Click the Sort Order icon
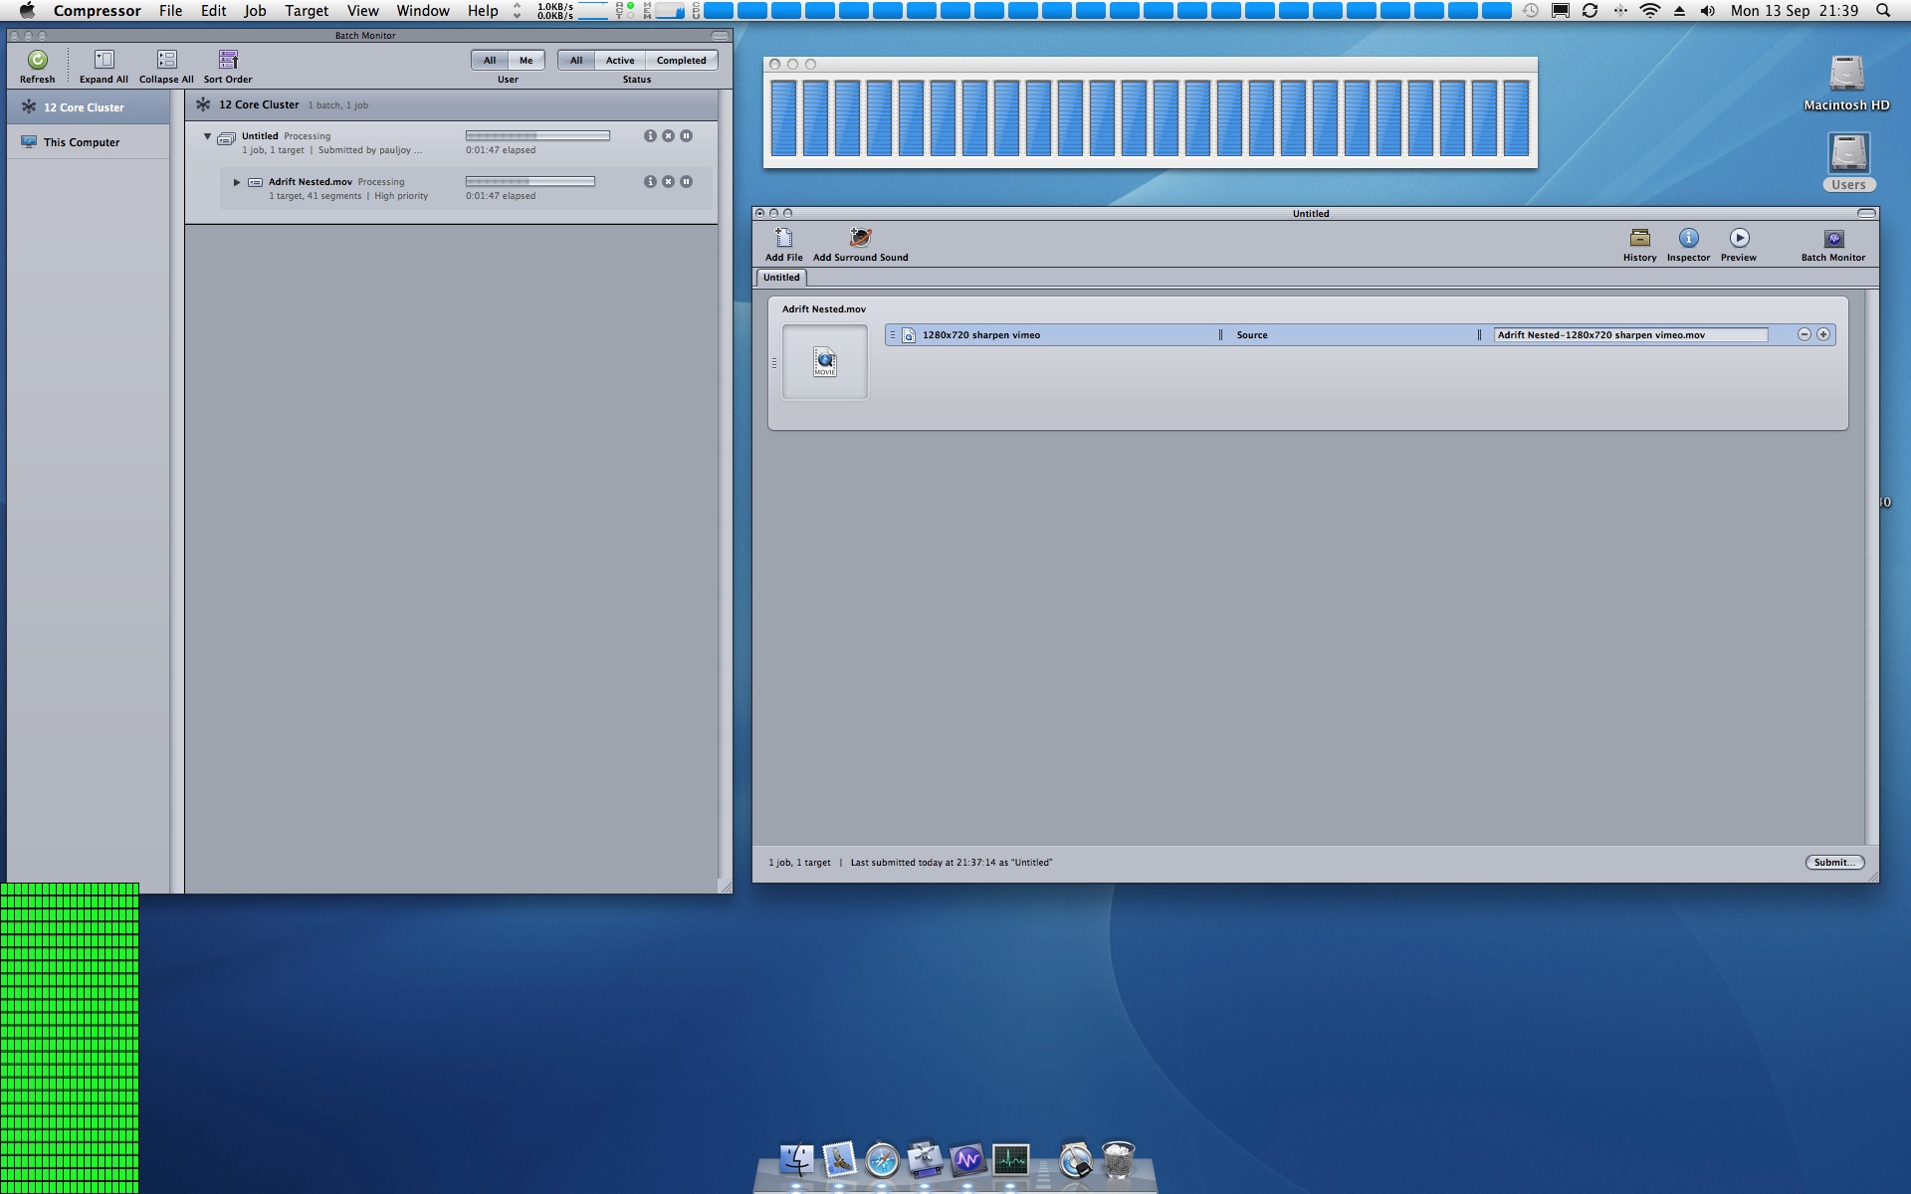Image resolution: width=1911 pixels, height=1194 pixels. pyautogui.click(x=227, y=60)
